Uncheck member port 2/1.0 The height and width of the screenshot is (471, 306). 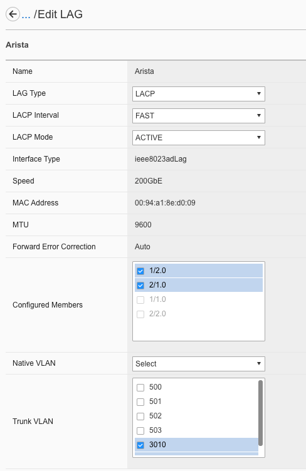point(140,286)
